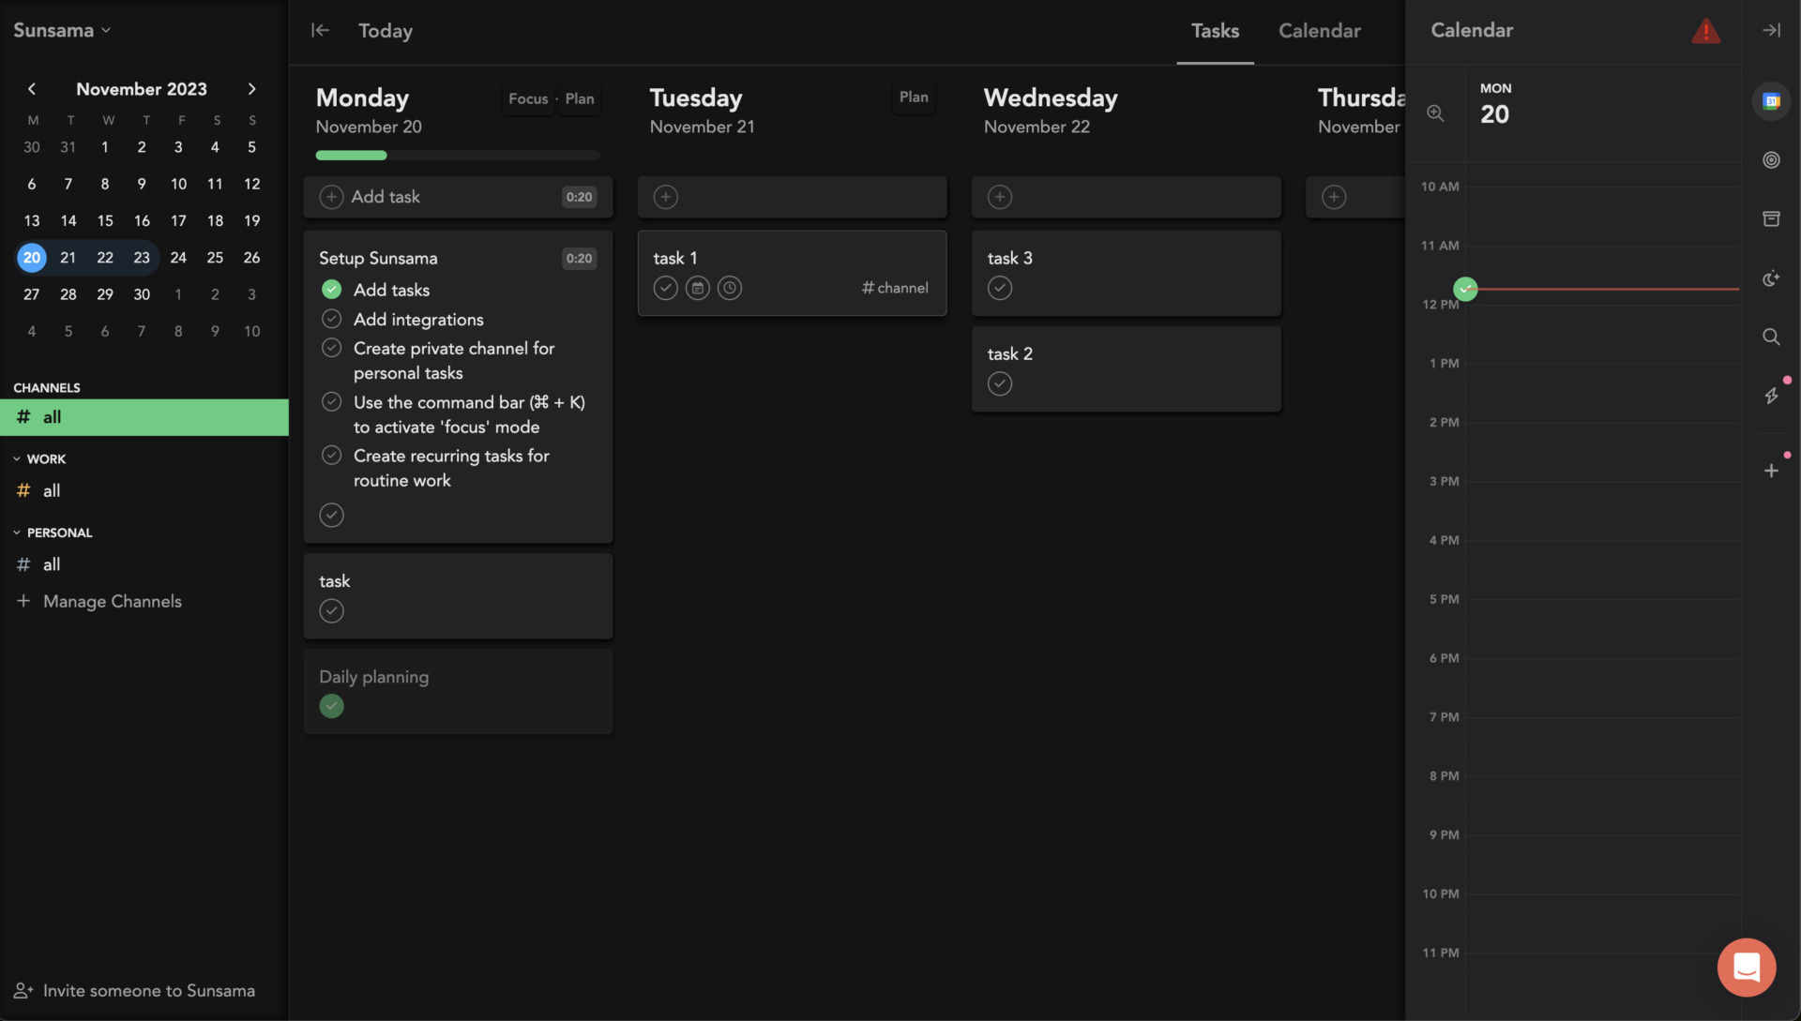1801x1021 pixels.
Task: Collapse the WORK channel group
Action: click(x=17, y=459)
